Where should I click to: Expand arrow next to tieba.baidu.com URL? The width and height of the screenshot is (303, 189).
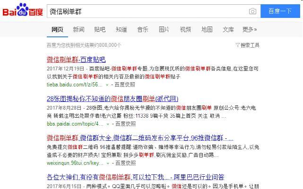tap(107, 85)
